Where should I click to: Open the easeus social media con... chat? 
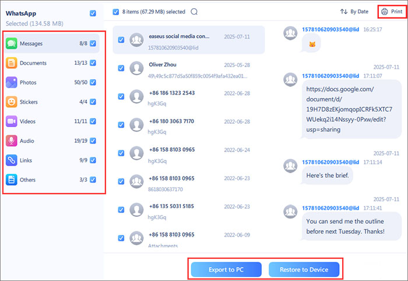tap(189, 40)
